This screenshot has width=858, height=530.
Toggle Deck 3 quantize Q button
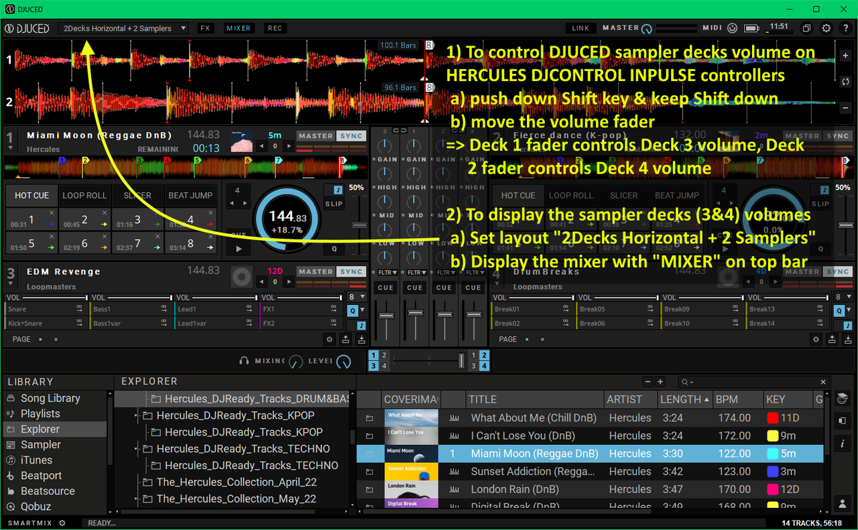point(353,311)
